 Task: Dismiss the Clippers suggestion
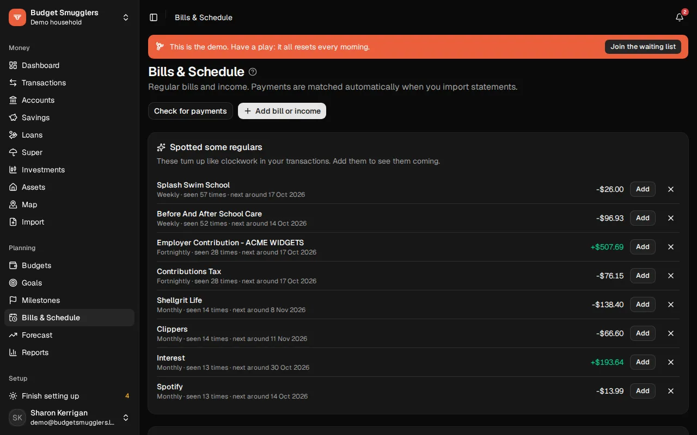(671, 333)
